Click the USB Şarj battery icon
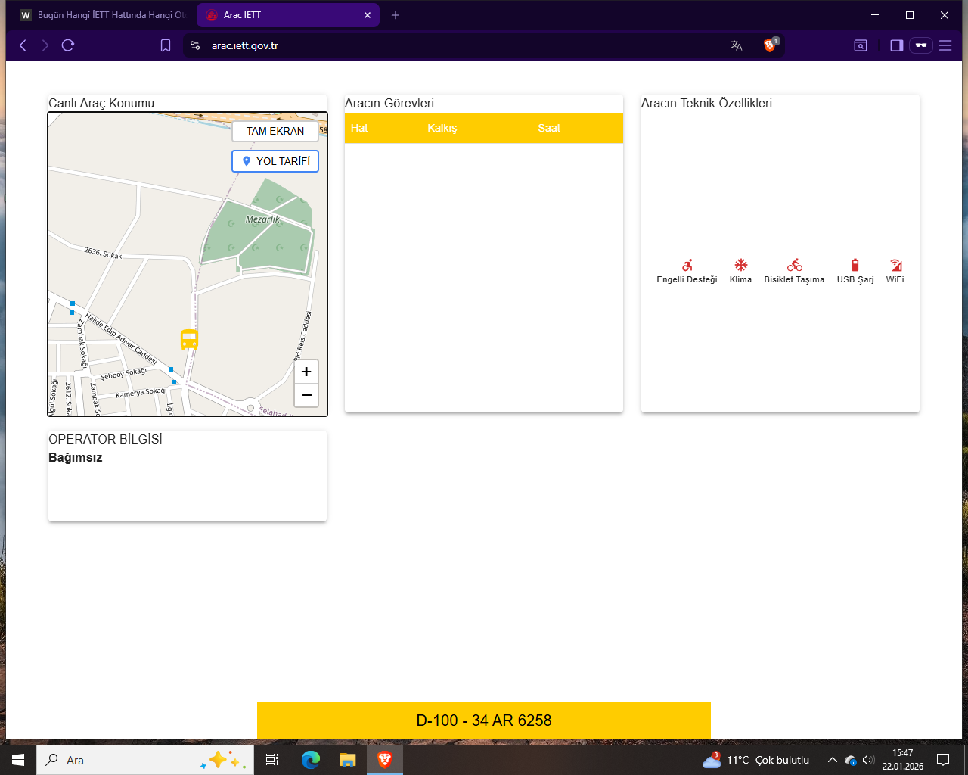Screen dimensions: 968x775 (855, 265)
